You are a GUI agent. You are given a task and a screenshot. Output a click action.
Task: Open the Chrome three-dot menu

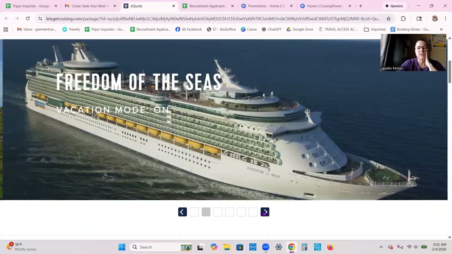click(445, 19)
